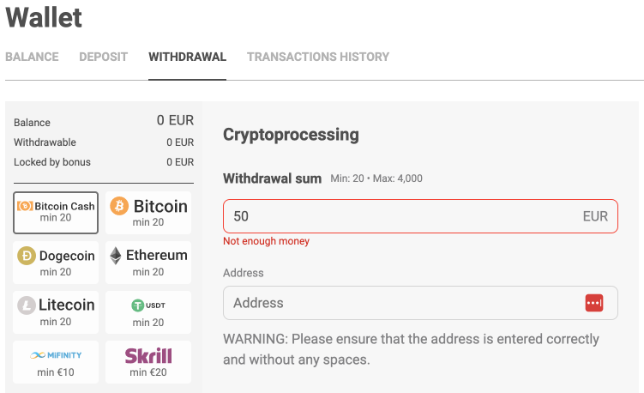Choose the Ethereum min 20 payment tile
Image resolution: width=644 pixels, height=393 pixels.
[x=148, y=263]
